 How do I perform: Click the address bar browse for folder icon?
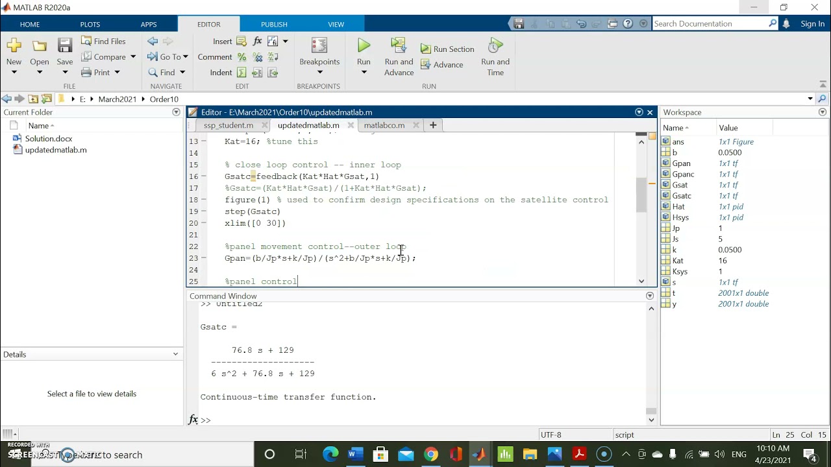pyautogui.click(x=46, y=99)
